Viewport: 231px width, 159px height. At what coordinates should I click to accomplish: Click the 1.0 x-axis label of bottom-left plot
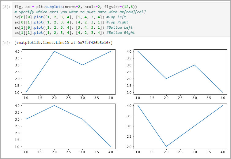(26, 152)
